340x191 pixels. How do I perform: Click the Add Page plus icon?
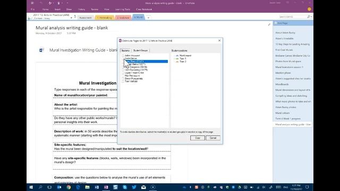tap(276, 23)
